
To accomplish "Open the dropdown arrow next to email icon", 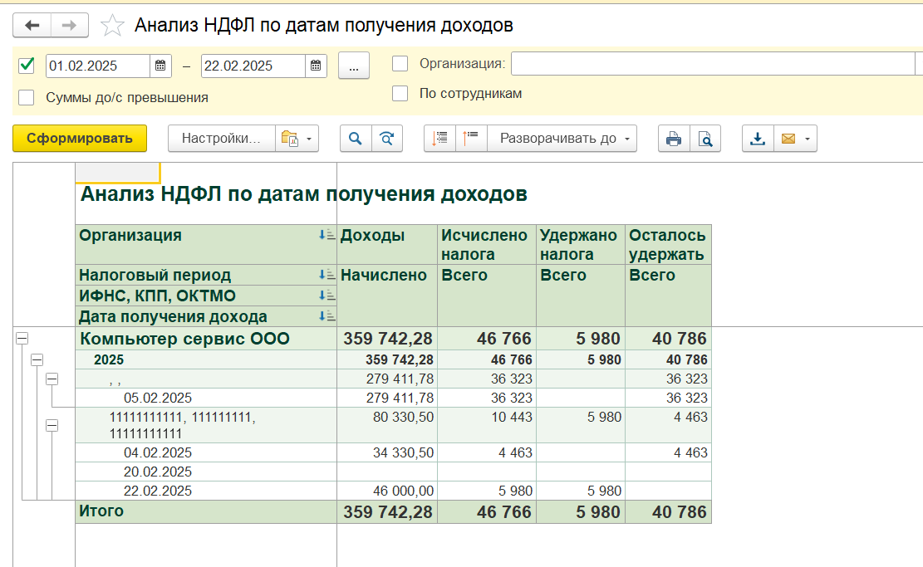I will tap(808, 139).
